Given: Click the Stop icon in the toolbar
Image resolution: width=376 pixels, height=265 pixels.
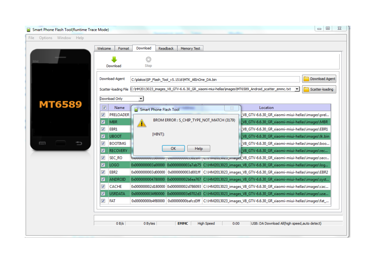Looking at the screenshot, I should coord(148,59).
